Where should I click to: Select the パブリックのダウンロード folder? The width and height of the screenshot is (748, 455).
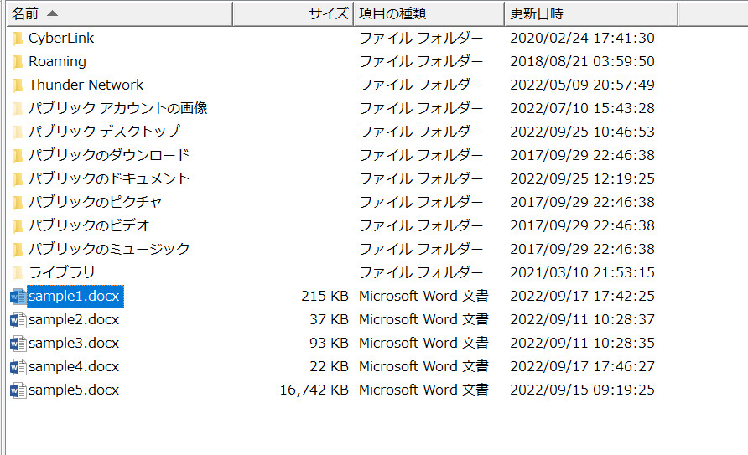(x=109, y=156)
